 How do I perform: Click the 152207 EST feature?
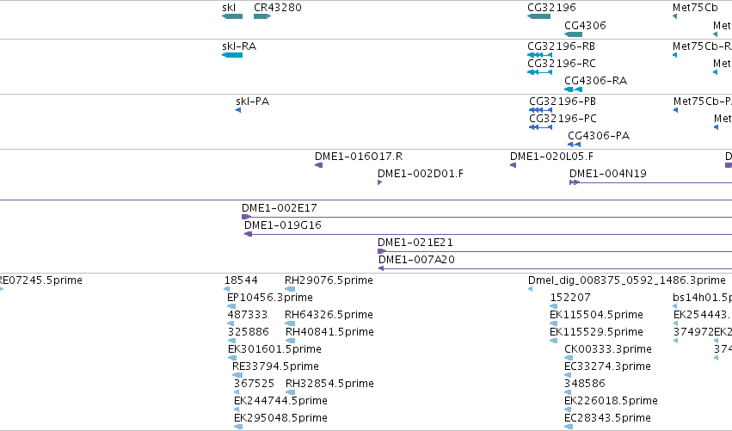pos(554,307)
